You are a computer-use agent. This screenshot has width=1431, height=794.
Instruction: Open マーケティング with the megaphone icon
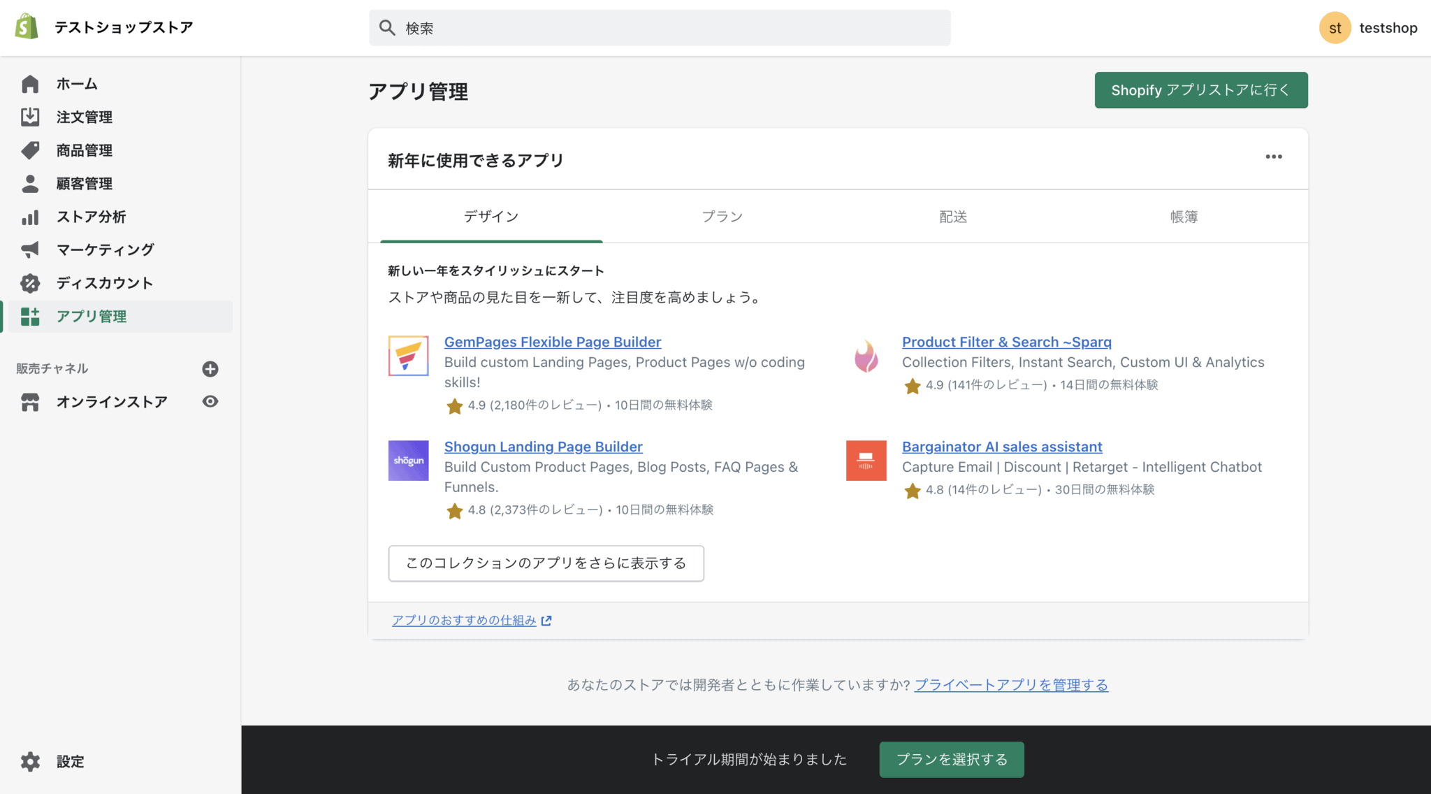coord(30,250)
